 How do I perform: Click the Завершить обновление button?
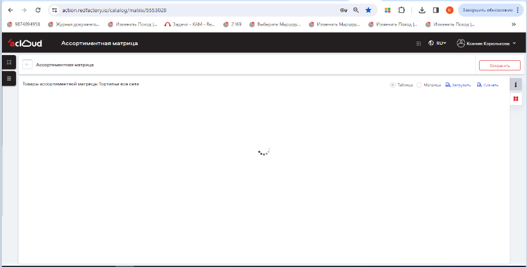[x=491, y=10]
